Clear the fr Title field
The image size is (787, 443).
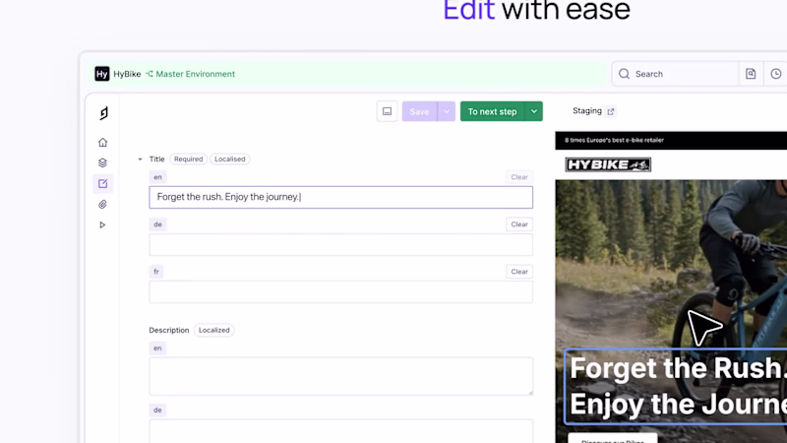[519, 272]
